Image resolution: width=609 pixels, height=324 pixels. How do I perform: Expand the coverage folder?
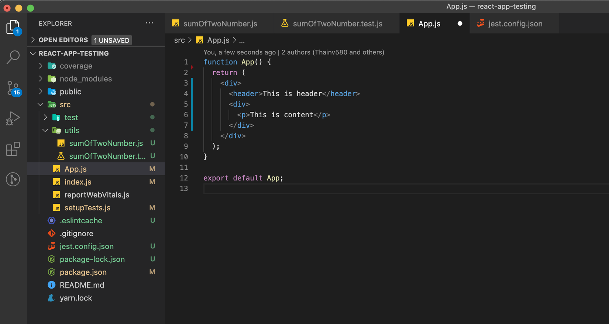click(76, 66)
